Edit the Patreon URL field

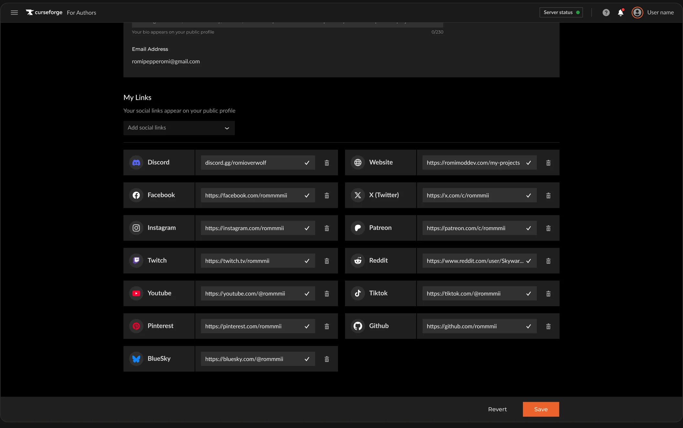pos(479,228)
